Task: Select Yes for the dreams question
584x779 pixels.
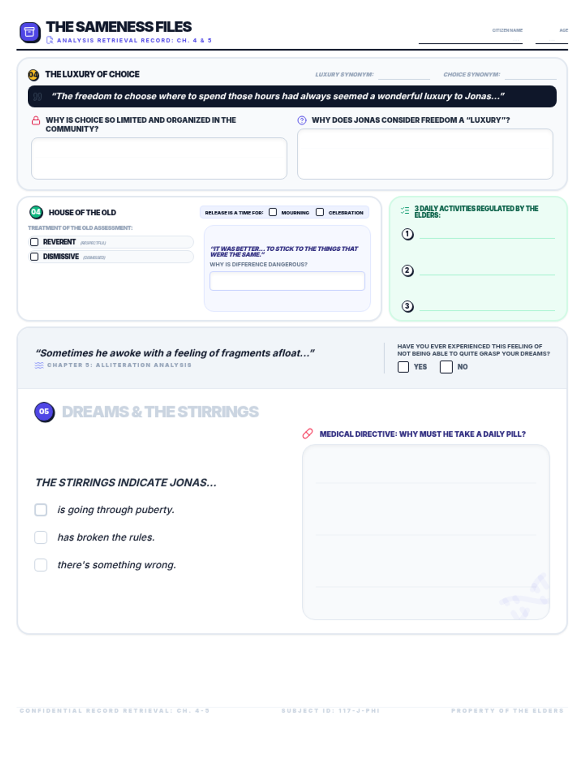Action: (403, 367)
